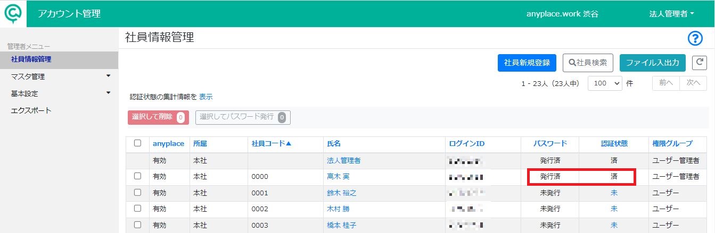Image resolution: width=715 pixels, height=233 pixels.
Task: Open employee 法人管理者 name link
Action: [x=344, y=160]
